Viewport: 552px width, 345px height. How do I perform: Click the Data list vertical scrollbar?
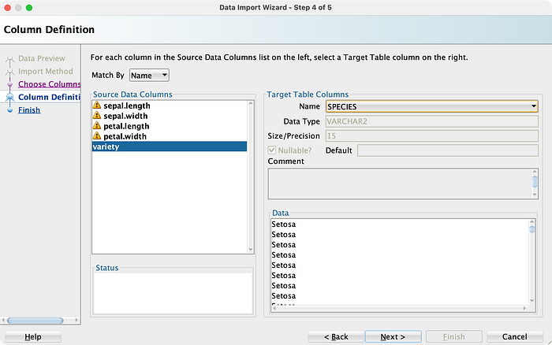click(534, 260)
